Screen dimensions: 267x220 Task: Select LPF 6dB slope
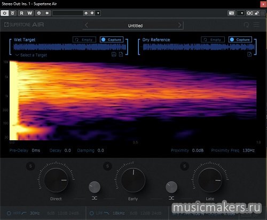point(133,213)
